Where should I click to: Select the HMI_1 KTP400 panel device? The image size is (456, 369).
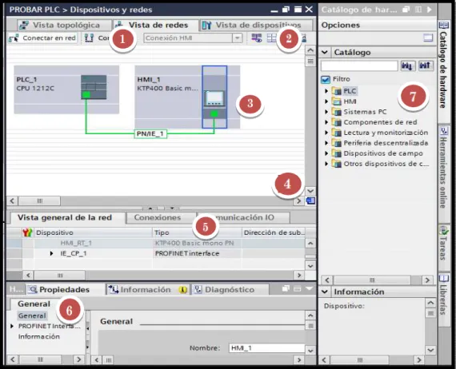coord(187,97)
